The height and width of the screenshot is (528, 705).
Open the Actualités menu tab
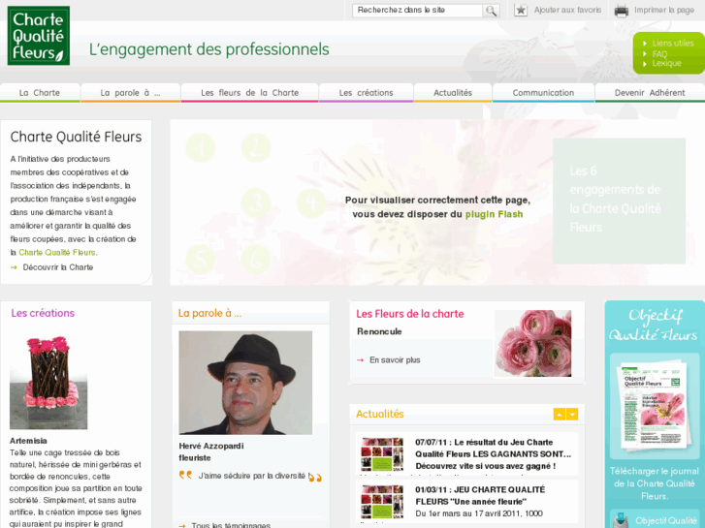(x=453, y=93)
